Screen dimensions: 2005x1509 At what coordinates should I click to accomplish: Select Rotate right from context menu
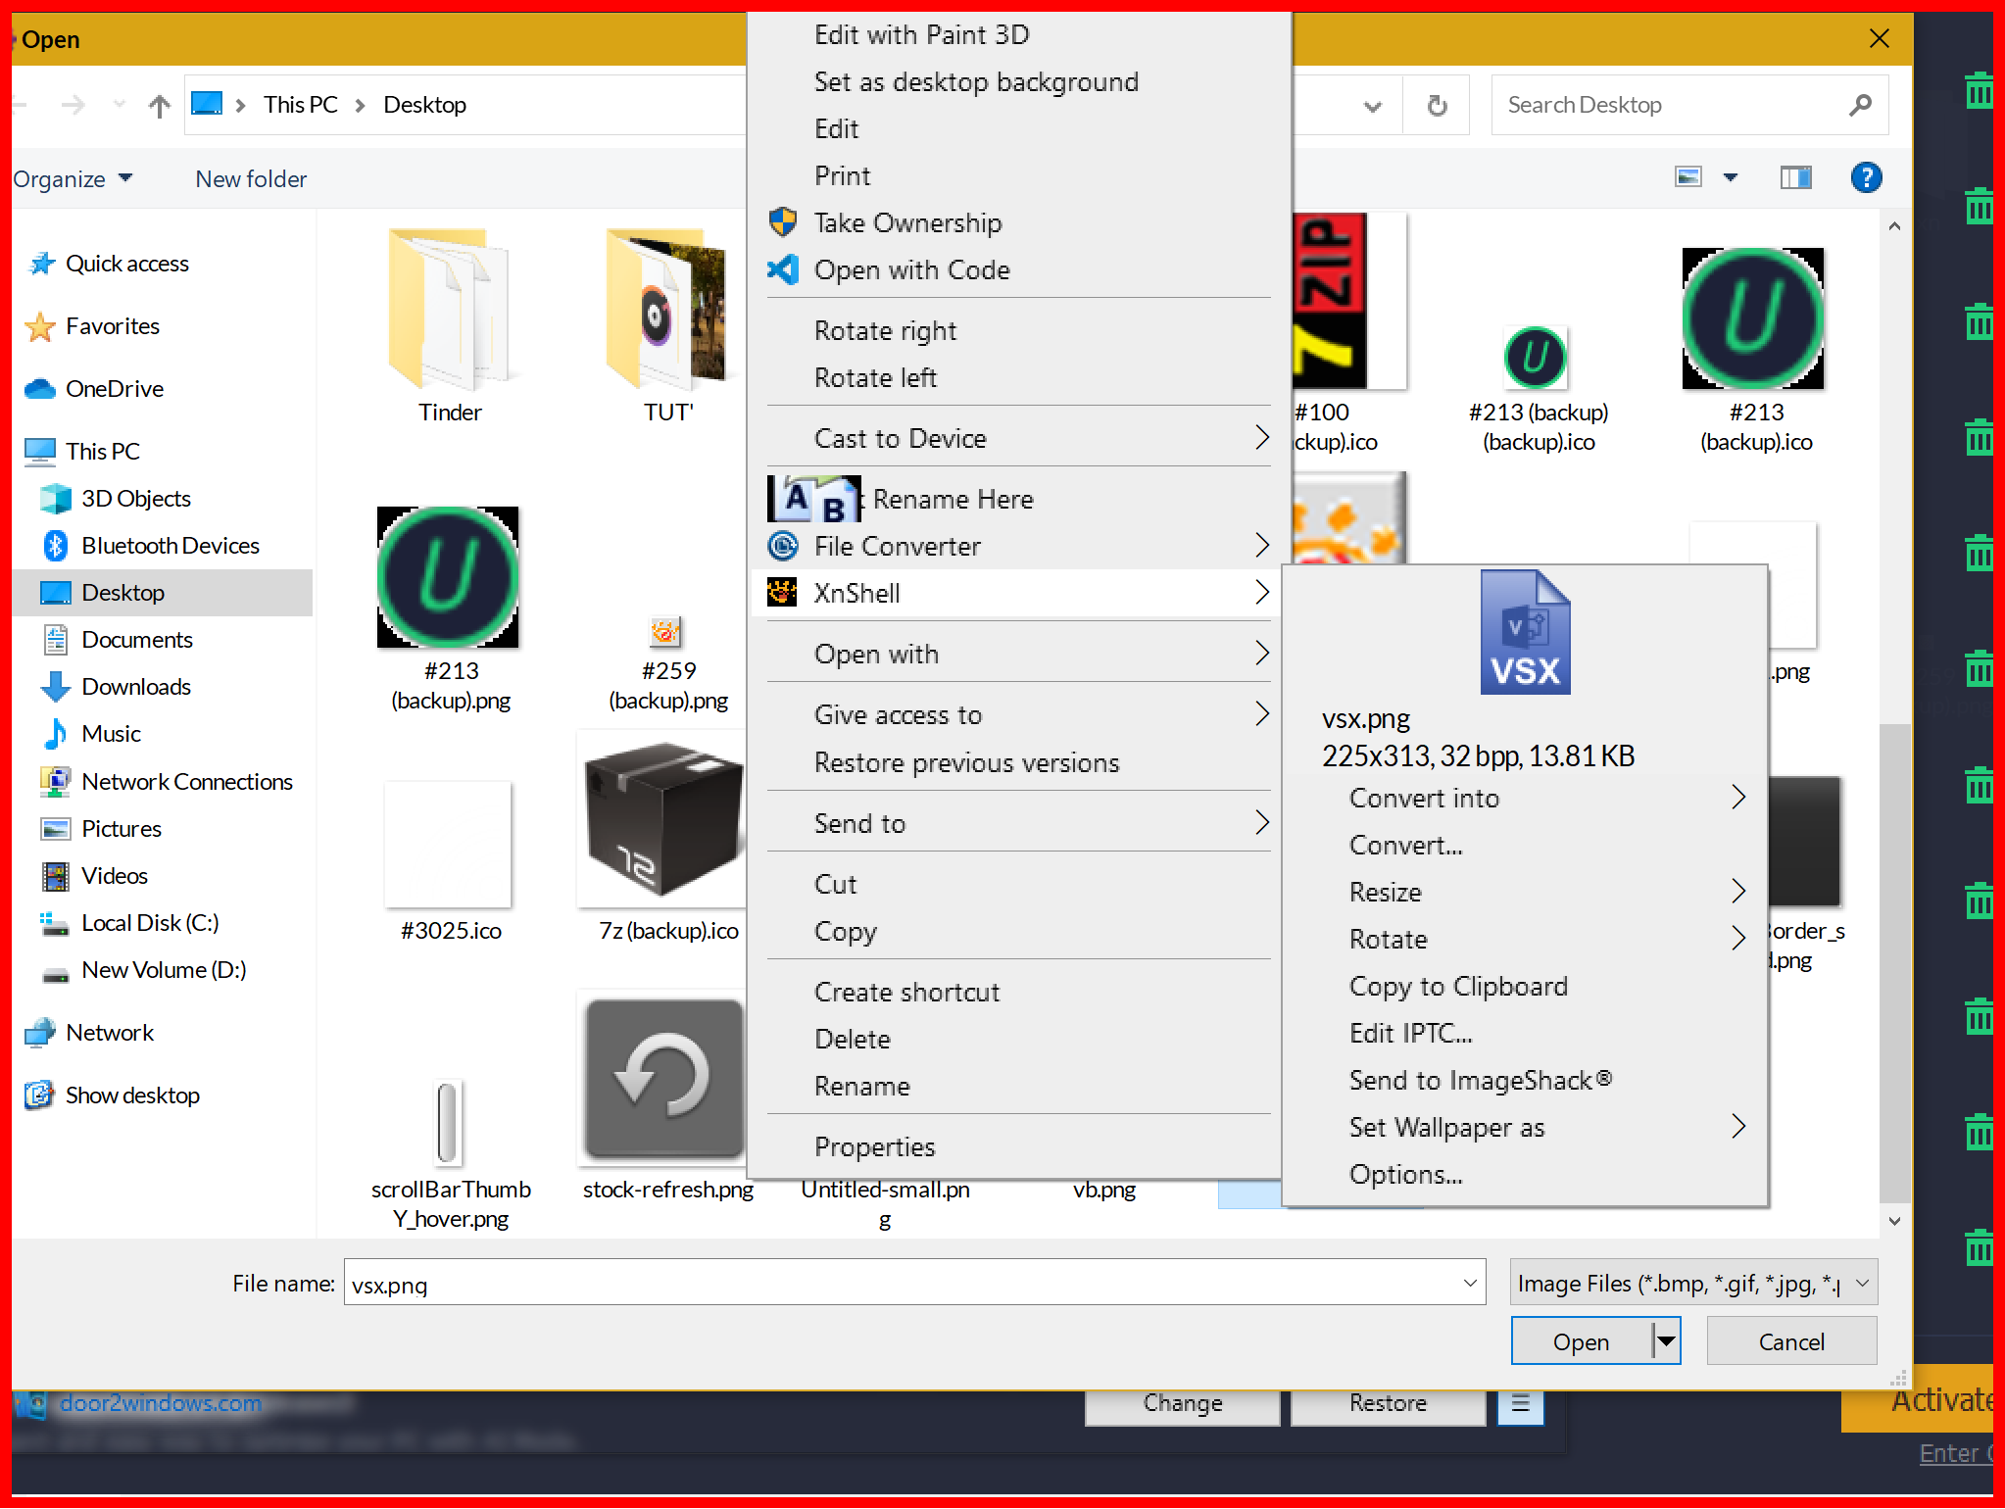(885, 331)
